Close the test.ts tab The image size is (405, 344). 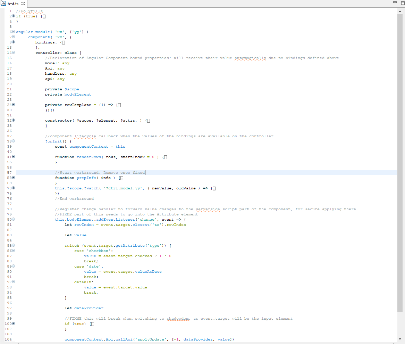click(23, 3)
